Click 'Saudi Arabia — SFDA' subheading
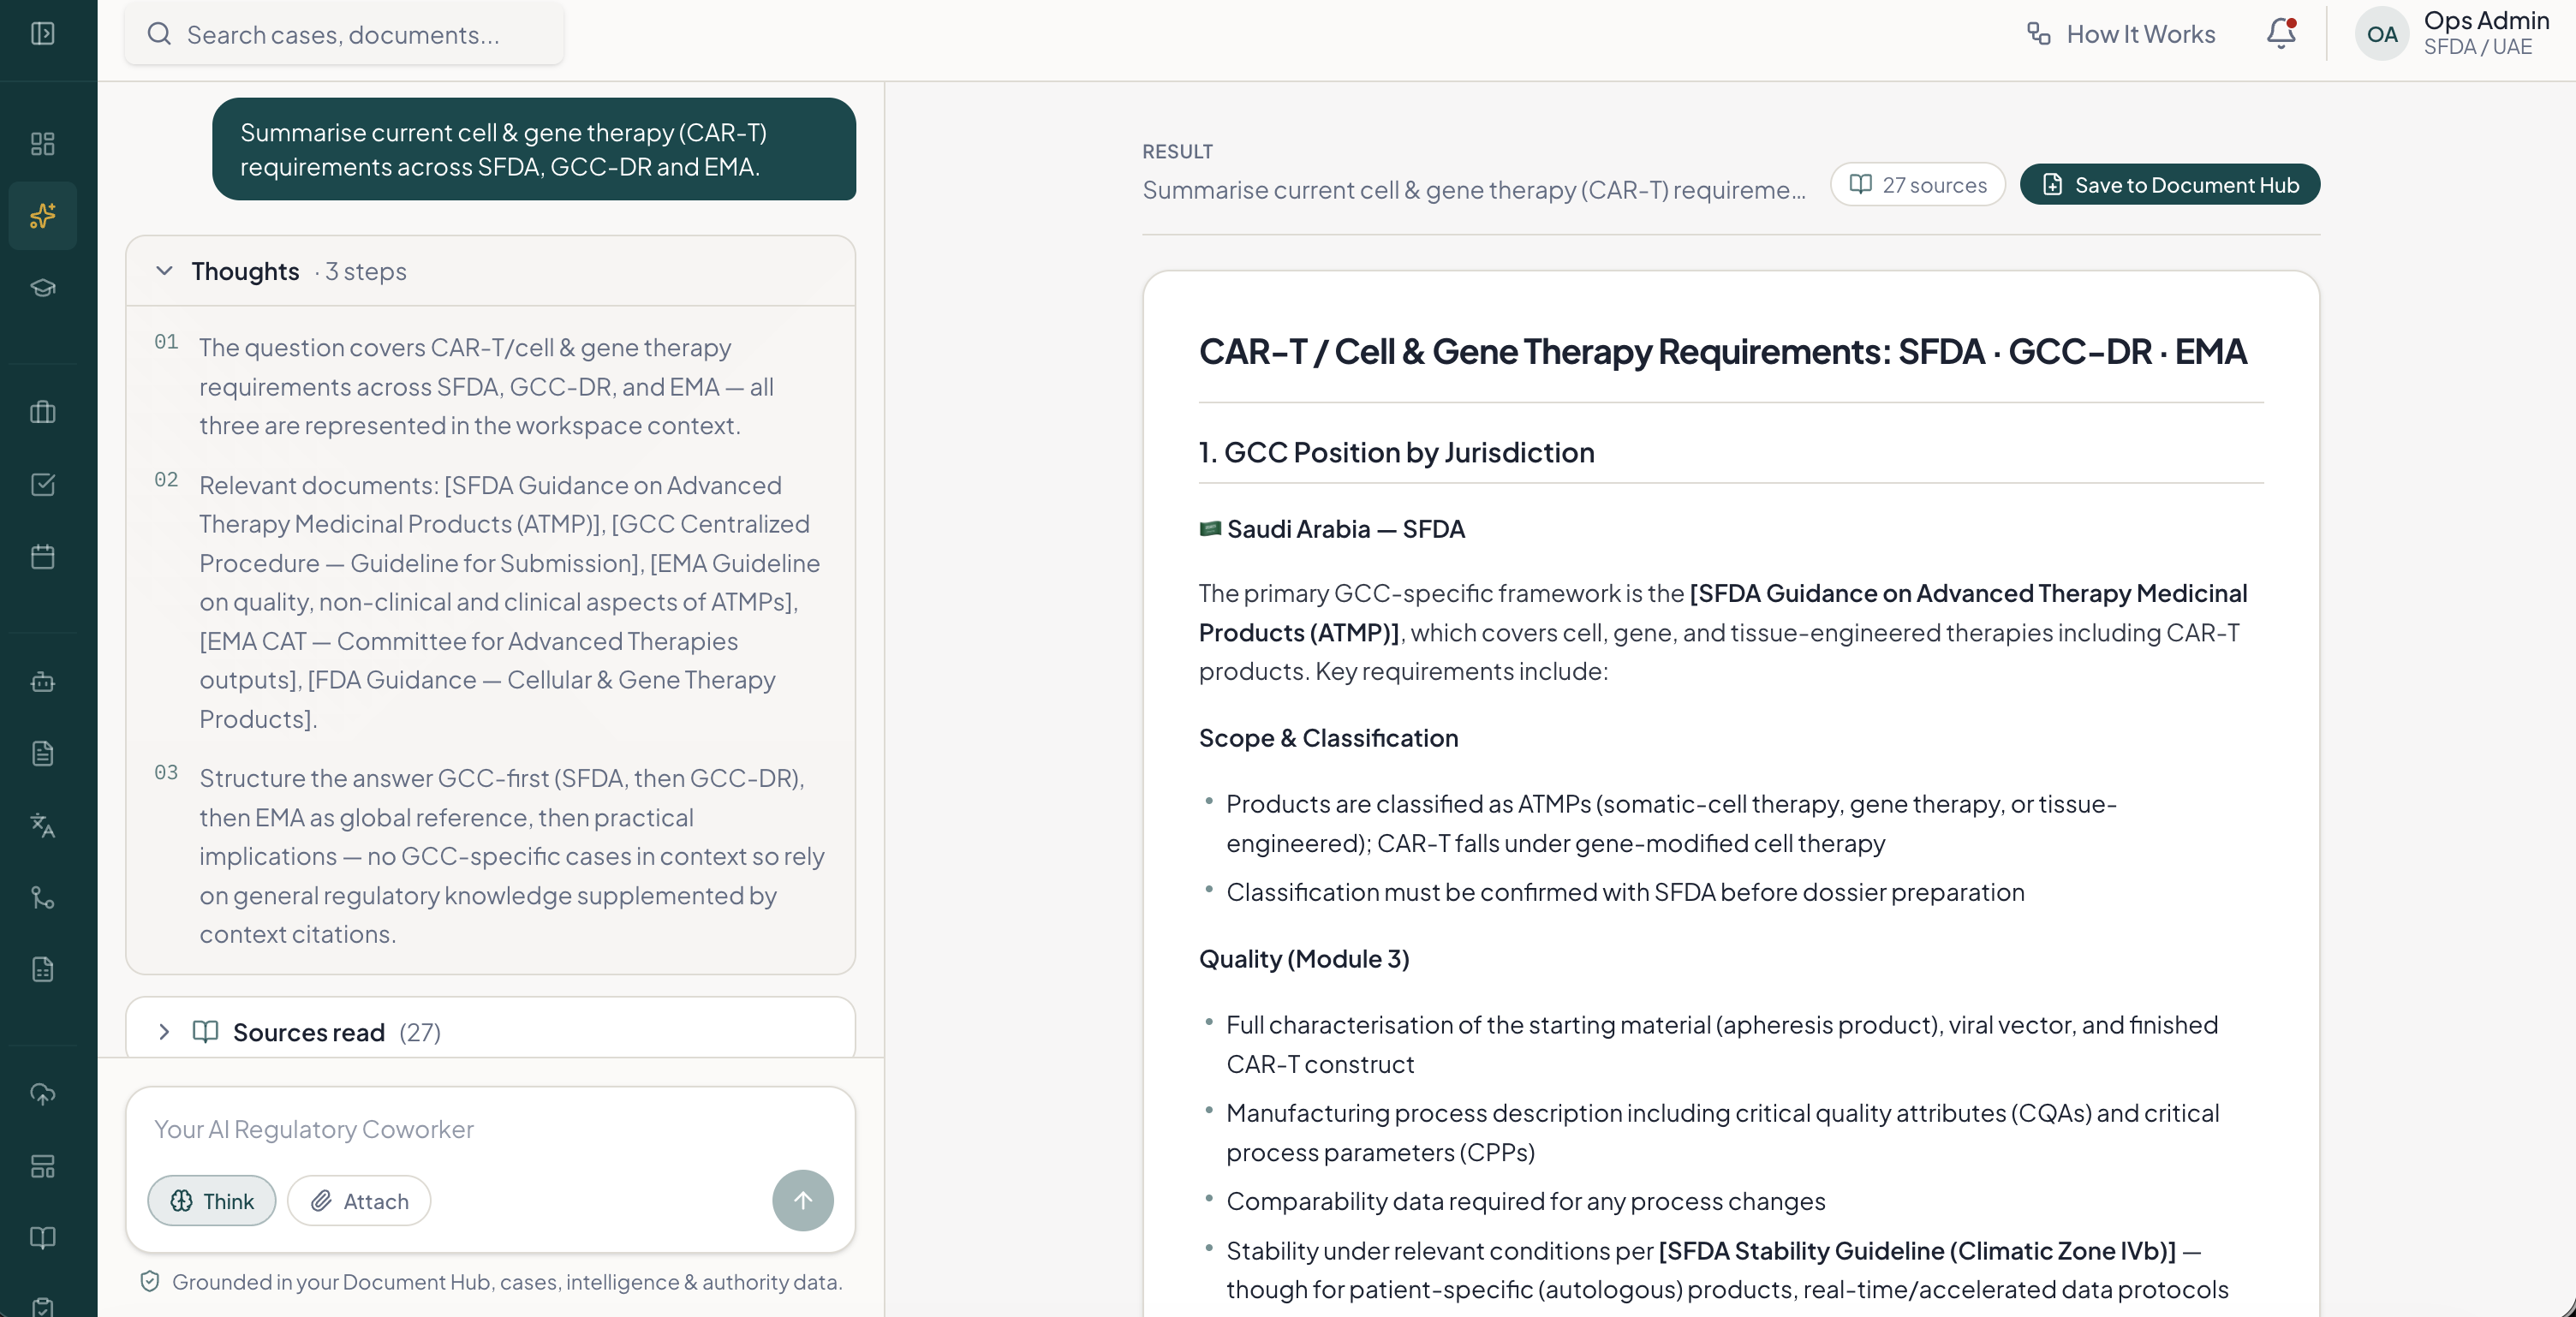 click(1346, 529)
